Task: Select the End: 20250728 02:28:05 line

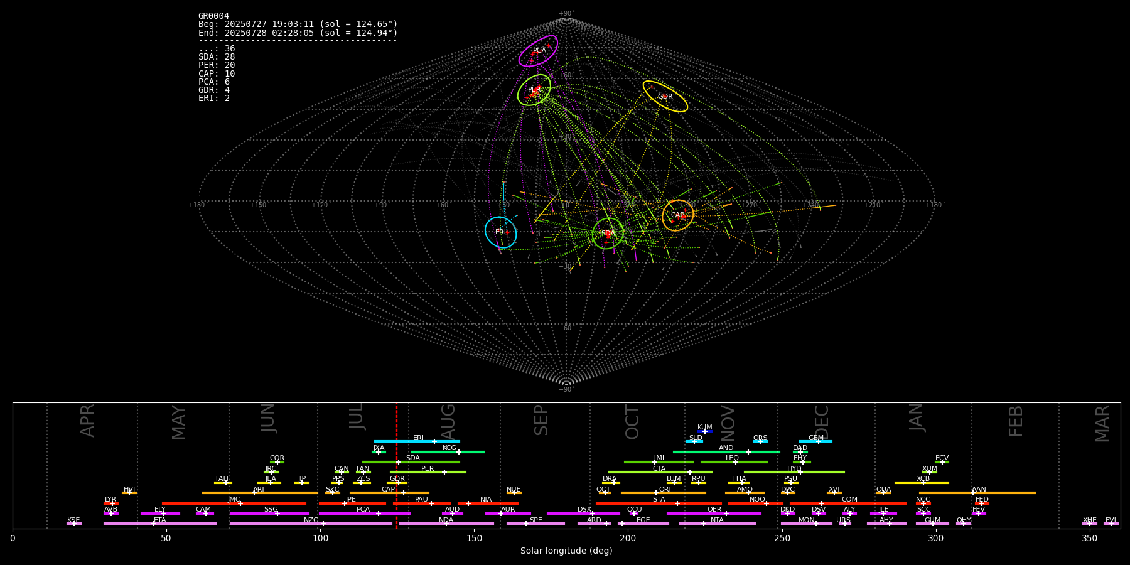Action: [298, 33]
